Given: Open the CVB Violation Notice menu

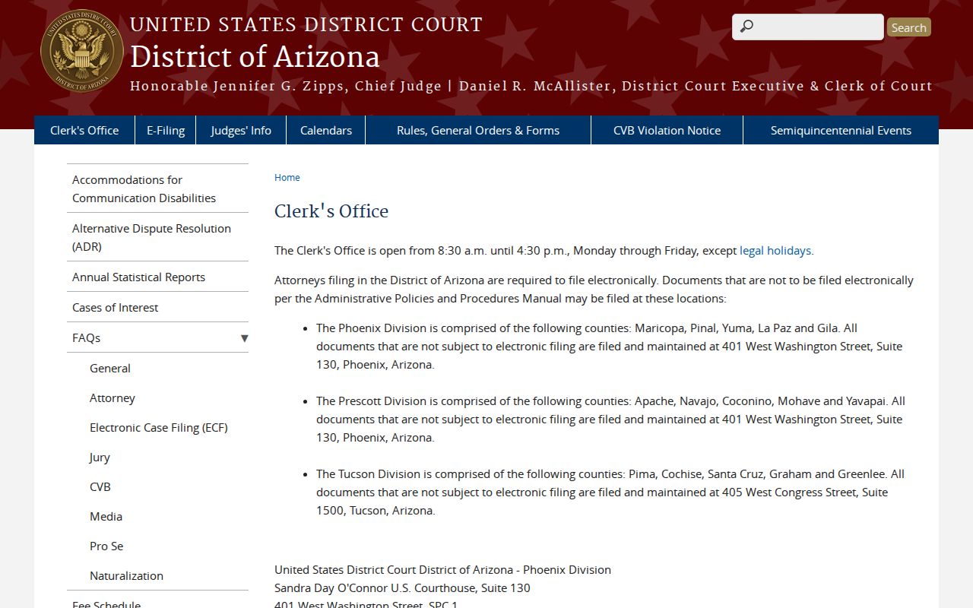Looking at the screenshot, I should pyautogui.click(x=667, y=130).
